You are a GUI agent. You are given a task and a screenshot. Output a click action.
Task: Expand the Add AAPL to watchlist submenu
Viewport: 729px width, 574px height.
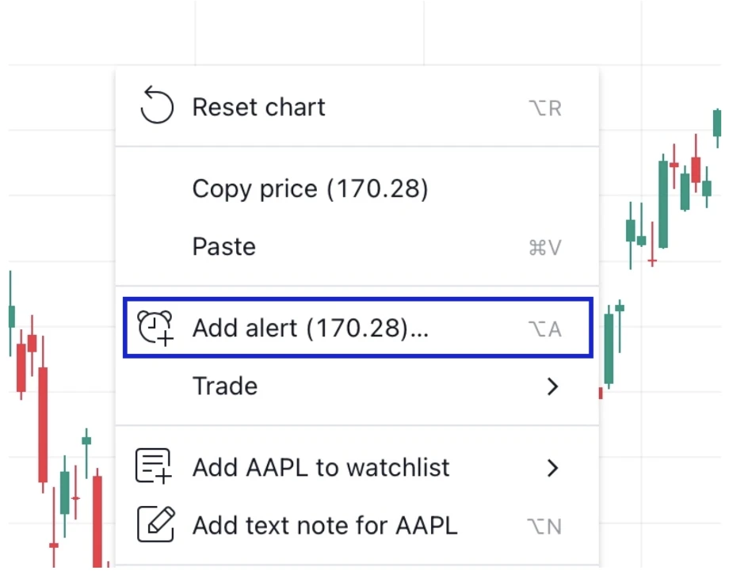pyautogui.click(x=553, y=467)
